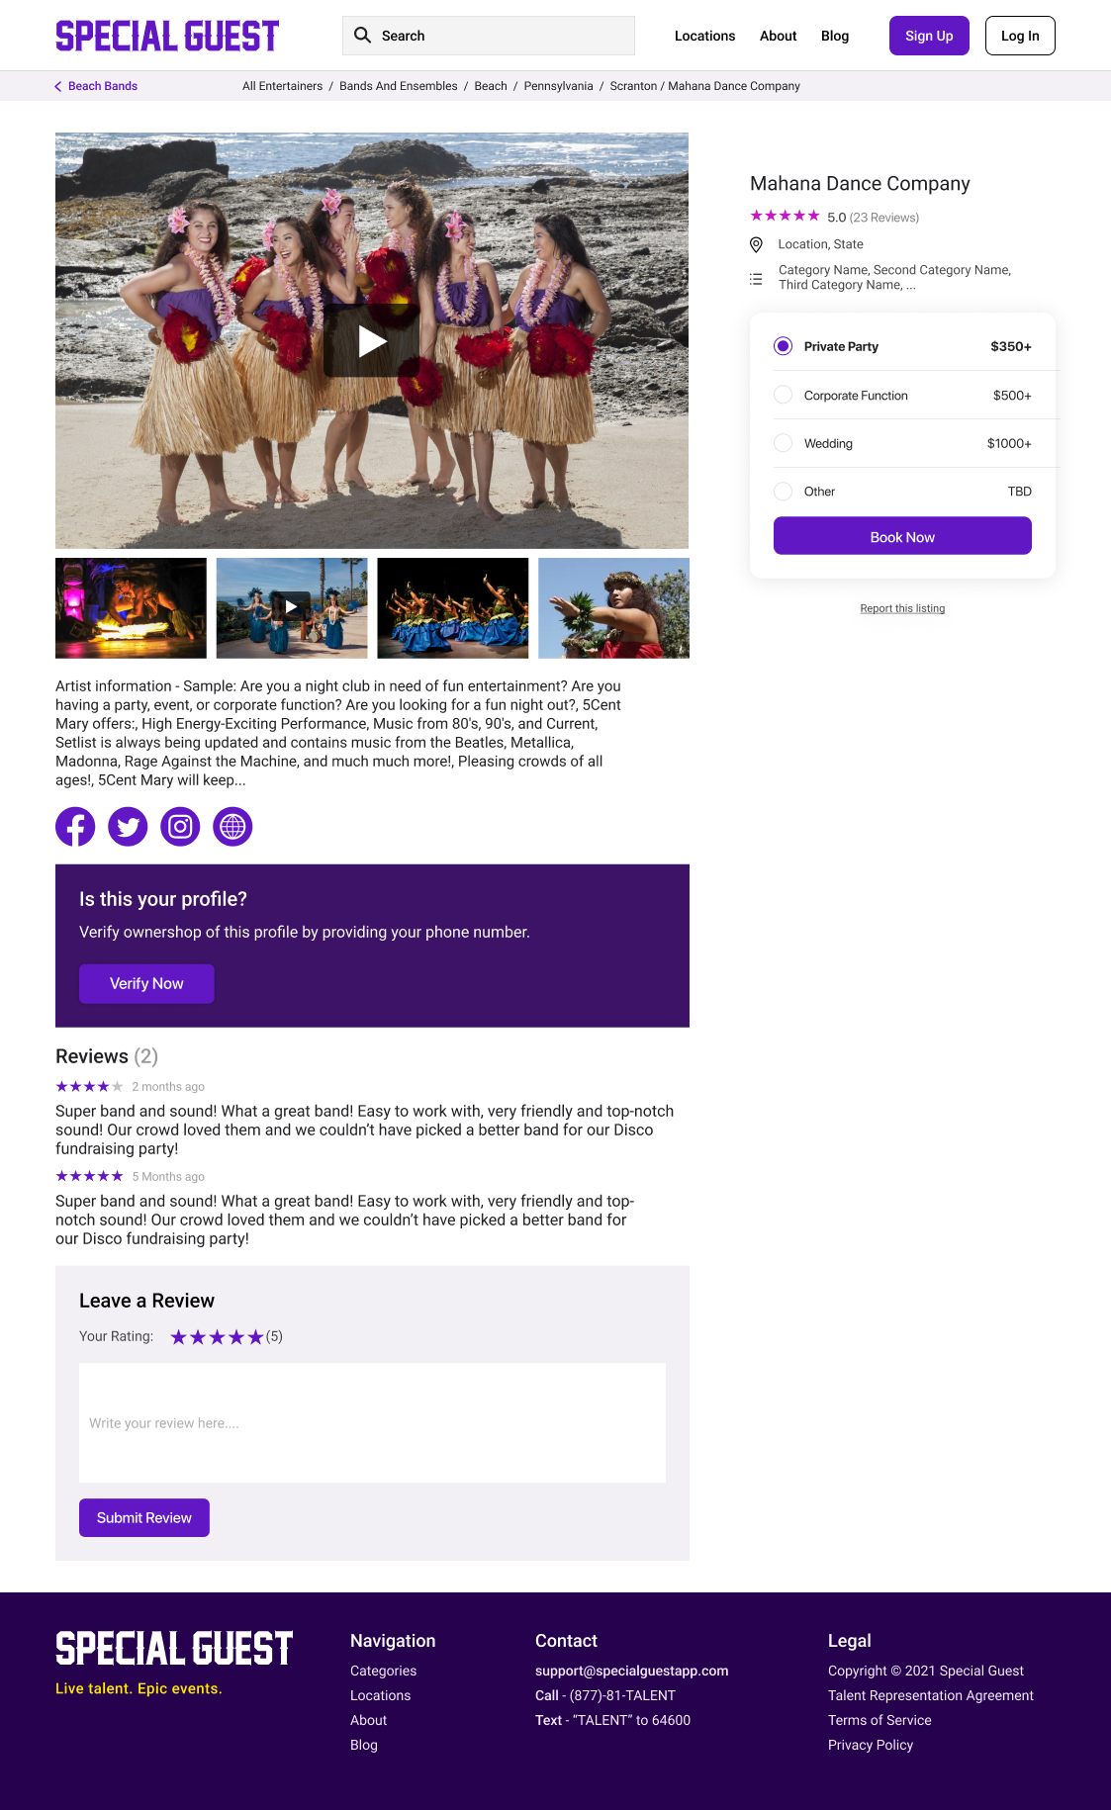The height and width of the screenshot is (1810, 1111).
Task: Open the Blog menu item
Action: pos(835,36)
